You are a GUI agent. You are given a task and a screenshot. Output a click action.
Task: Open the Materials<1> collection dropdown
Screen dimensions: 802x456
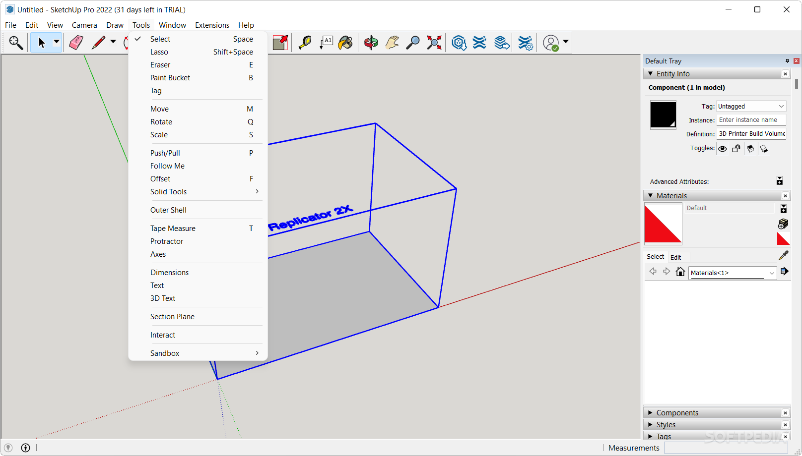coord(733,273)
